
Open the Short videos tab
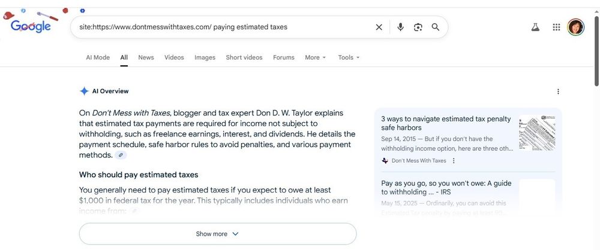[x=244, y=57]
